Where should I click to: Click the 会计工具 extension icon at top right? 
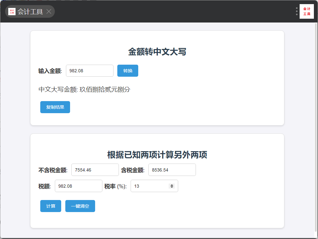307,11
